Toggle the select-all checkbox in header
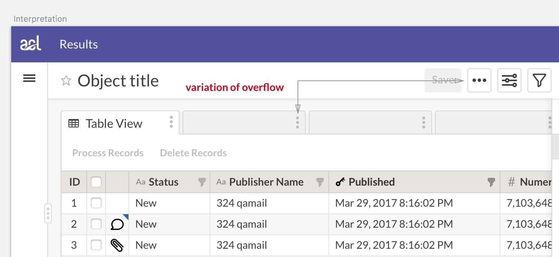Screen dimensions: 559x257 click(x=96, y=182)
